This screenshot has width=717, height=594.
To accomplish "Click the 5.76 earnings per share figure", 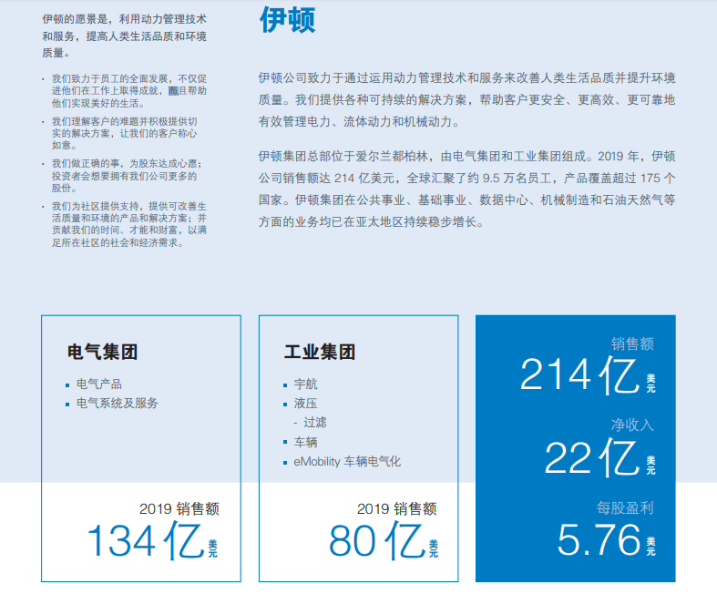I will point(599,540).
